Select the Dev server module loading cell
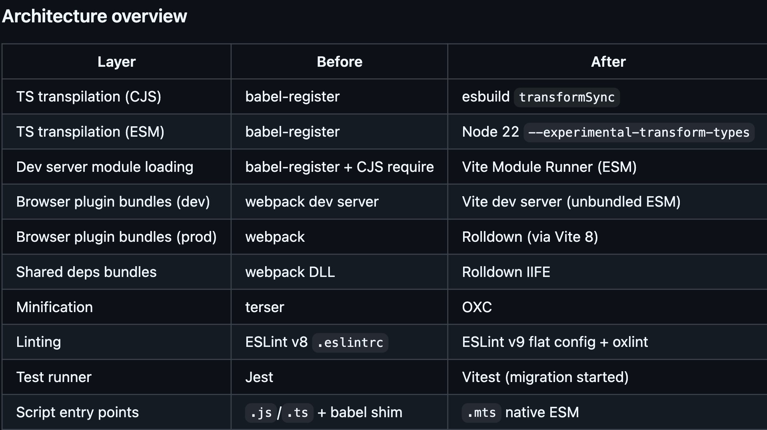767x430 pixels. [105, 167]
